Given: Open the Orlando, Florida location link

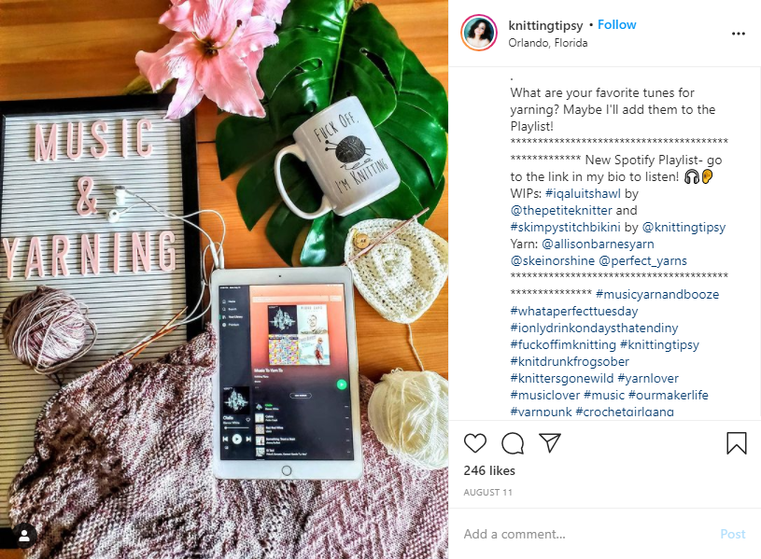Looking at the screenshot, I should click(x=548, y=43).
